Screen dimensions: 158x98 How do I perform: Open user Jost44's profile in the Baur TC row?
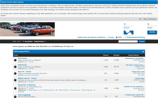coord(142,75)
